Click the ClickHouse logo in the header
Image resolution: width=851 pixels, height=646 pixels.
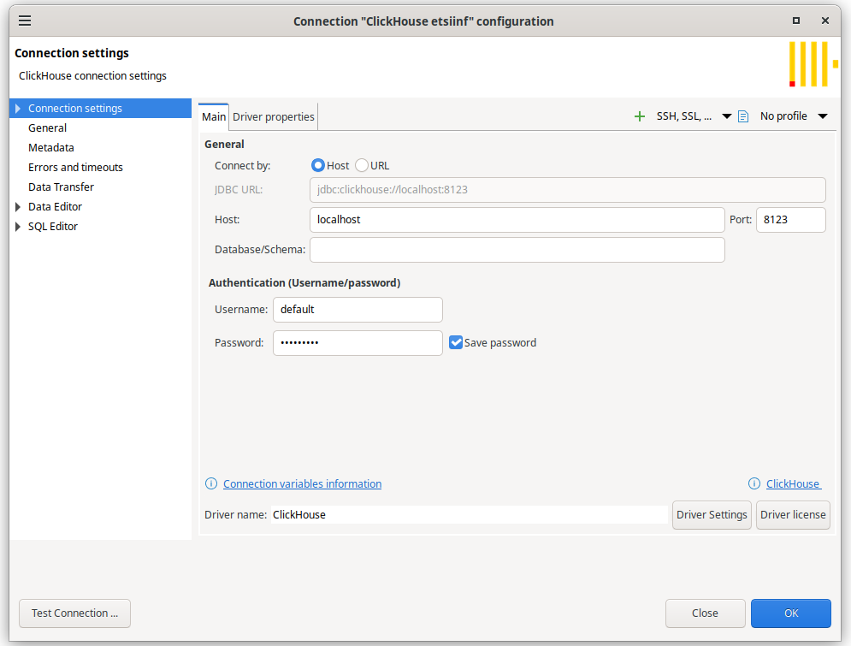coord(813,64)
